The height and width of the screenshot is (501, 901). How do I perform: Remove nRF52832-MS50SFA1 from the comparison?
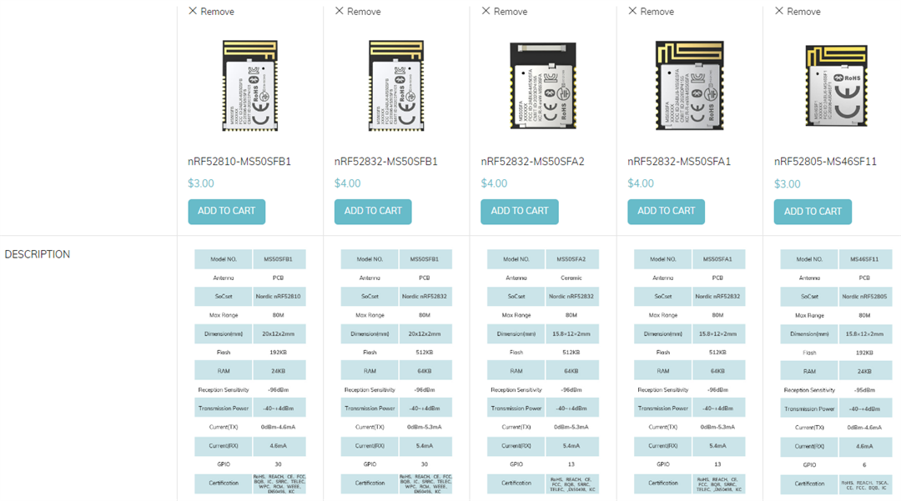652,11
